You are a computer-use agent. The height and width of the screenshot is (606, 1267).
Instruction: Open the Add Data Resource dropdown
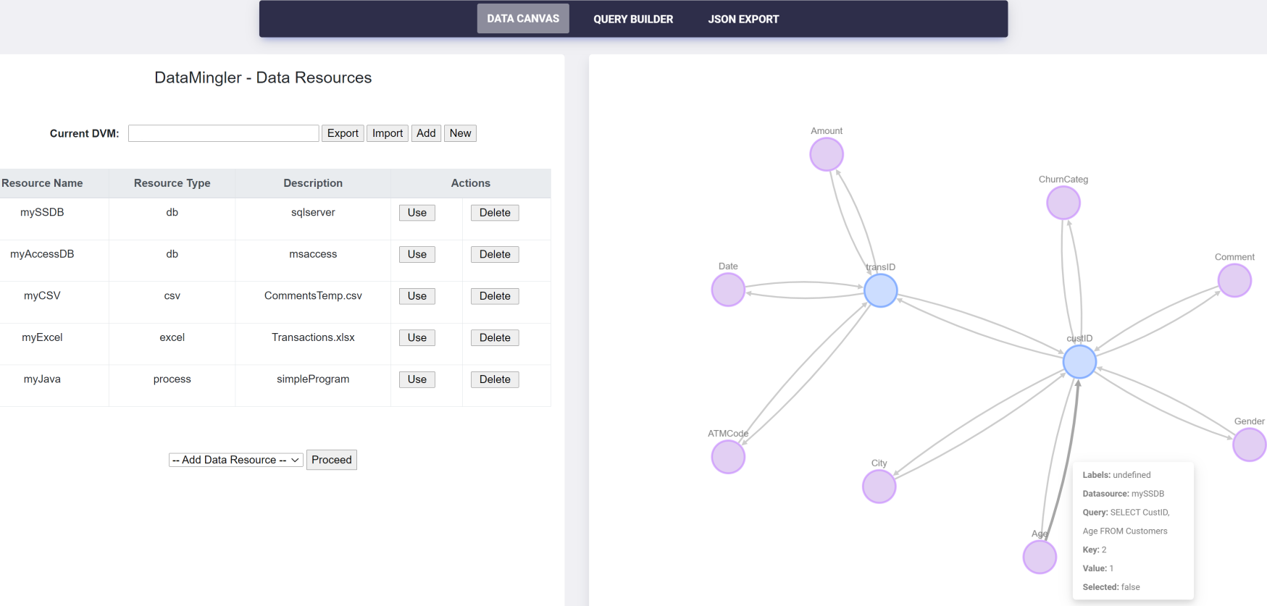[x=235, y=460]
